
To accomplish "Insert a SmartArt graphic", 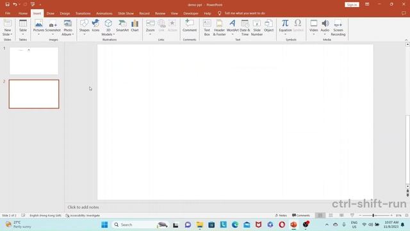I will 122,26.
